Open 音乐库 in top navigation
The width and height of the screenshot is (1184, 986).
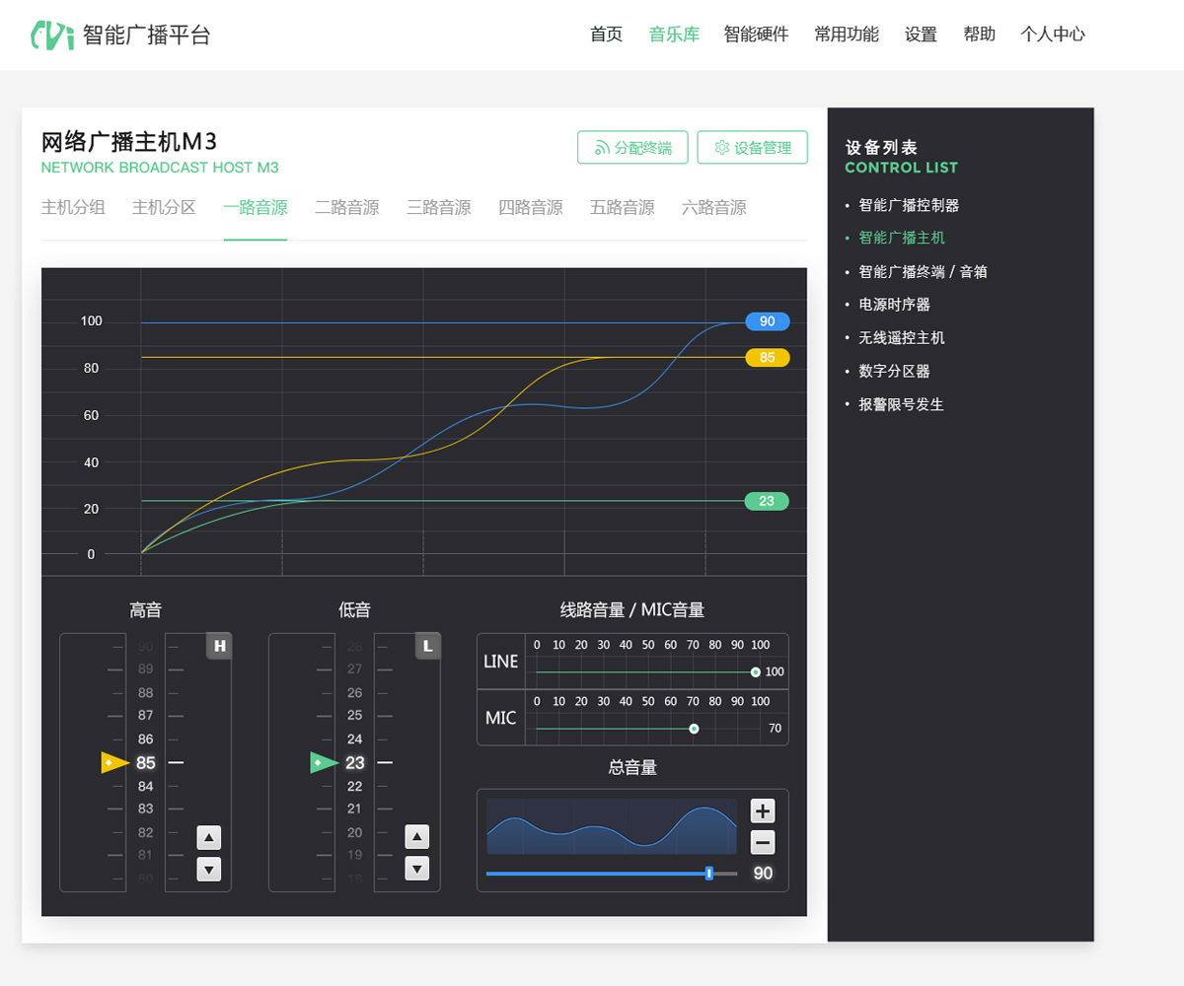(674, 35)
